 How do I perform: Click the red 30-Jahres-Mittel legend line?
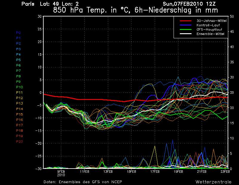185,21
